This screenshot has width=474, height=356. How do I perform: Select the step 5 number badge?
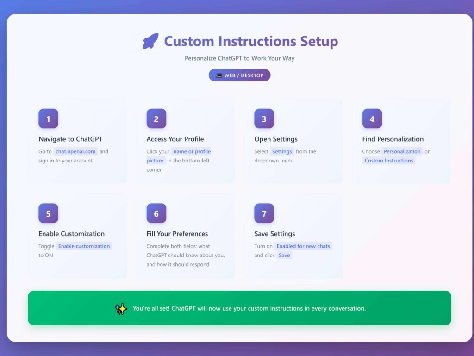pos(48,213)
